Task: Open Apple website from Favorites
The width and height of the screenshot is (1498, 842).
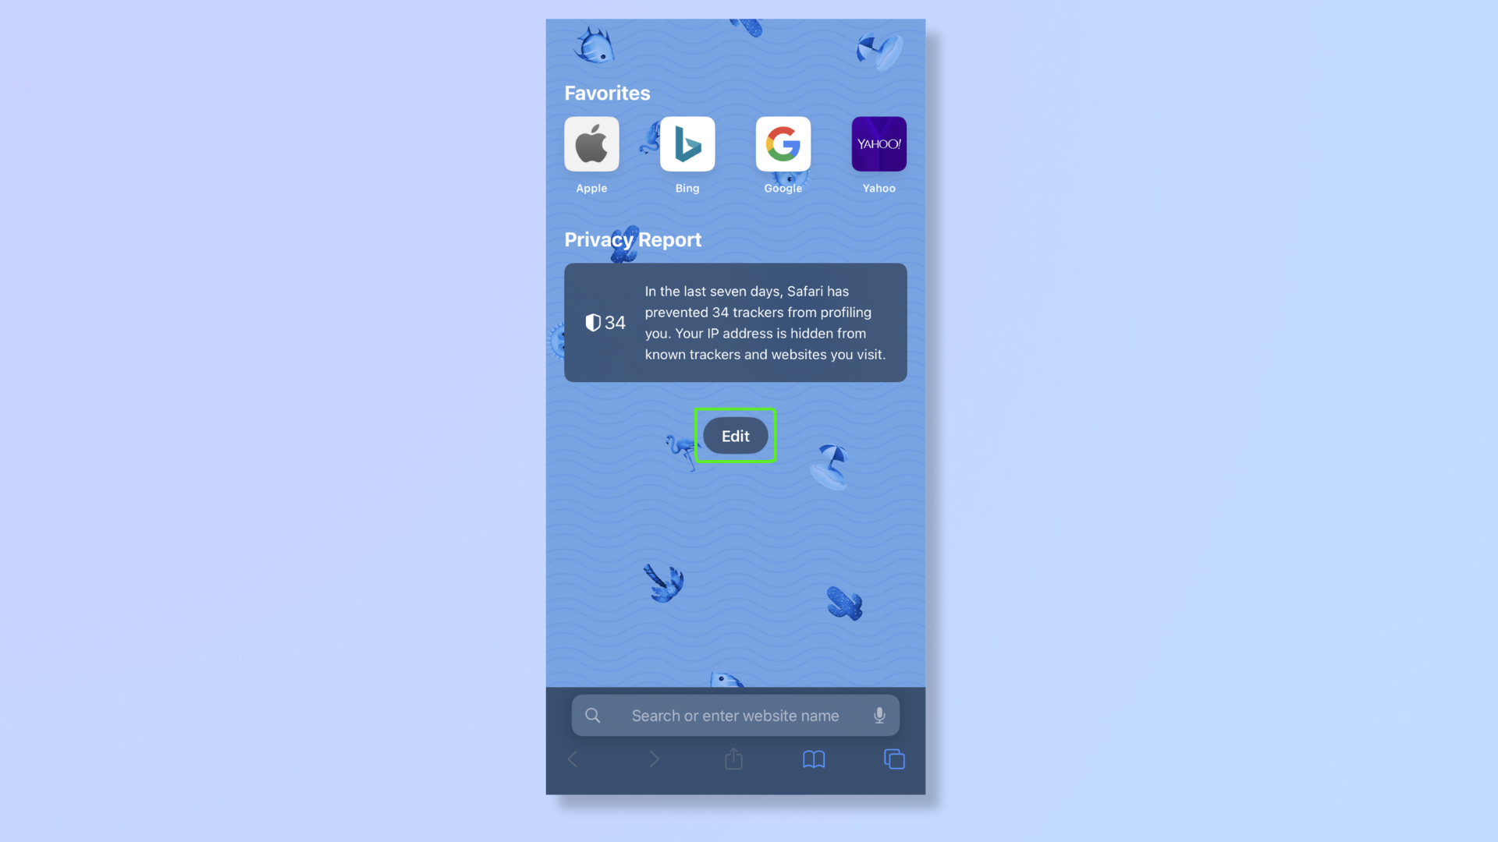Action: (x=591, y=143)
